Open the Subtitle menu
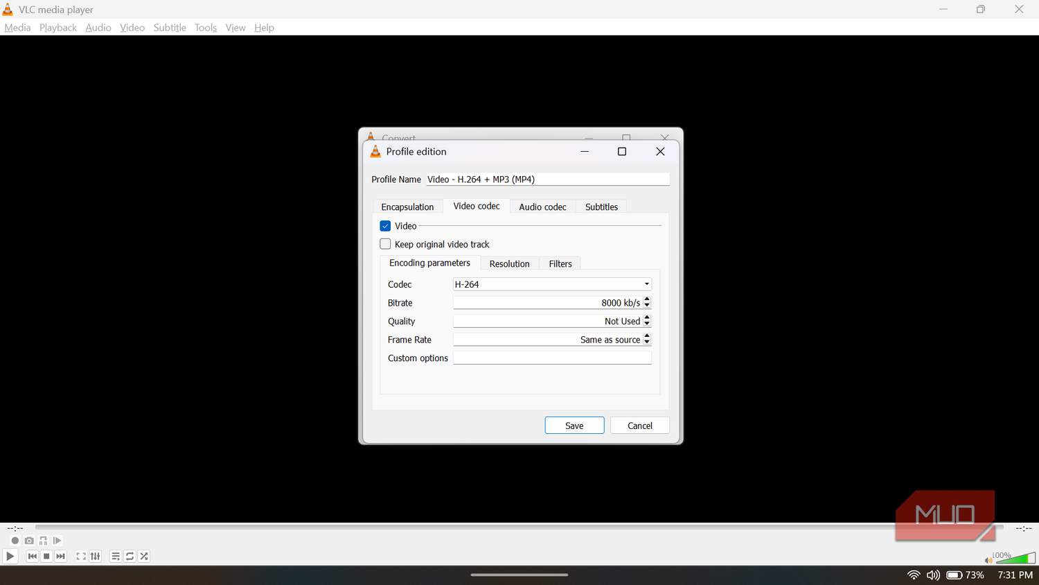The width and height of the screenshot is (1039, 585). pyautogui.click(x=170, y=28)
